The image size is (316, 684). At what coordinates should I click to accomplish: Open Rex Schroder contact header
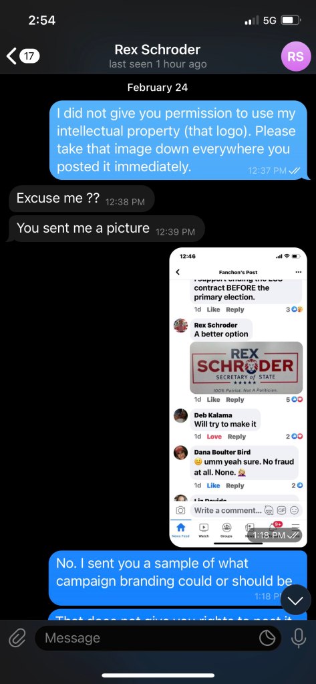pos(158,49)
